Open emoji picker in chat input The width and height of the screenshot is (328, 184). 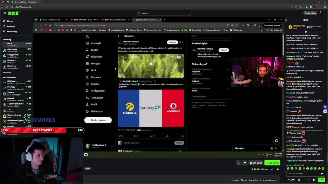click(322, 174)
